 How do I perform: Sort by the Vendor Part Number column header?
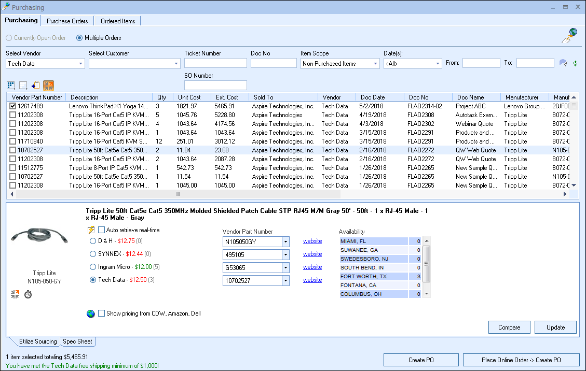(37, 97)
